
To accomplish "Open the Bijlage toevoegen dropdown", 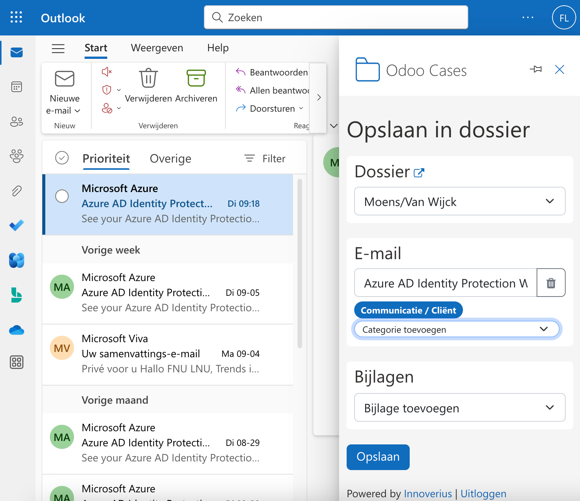I will coord(460,407).
